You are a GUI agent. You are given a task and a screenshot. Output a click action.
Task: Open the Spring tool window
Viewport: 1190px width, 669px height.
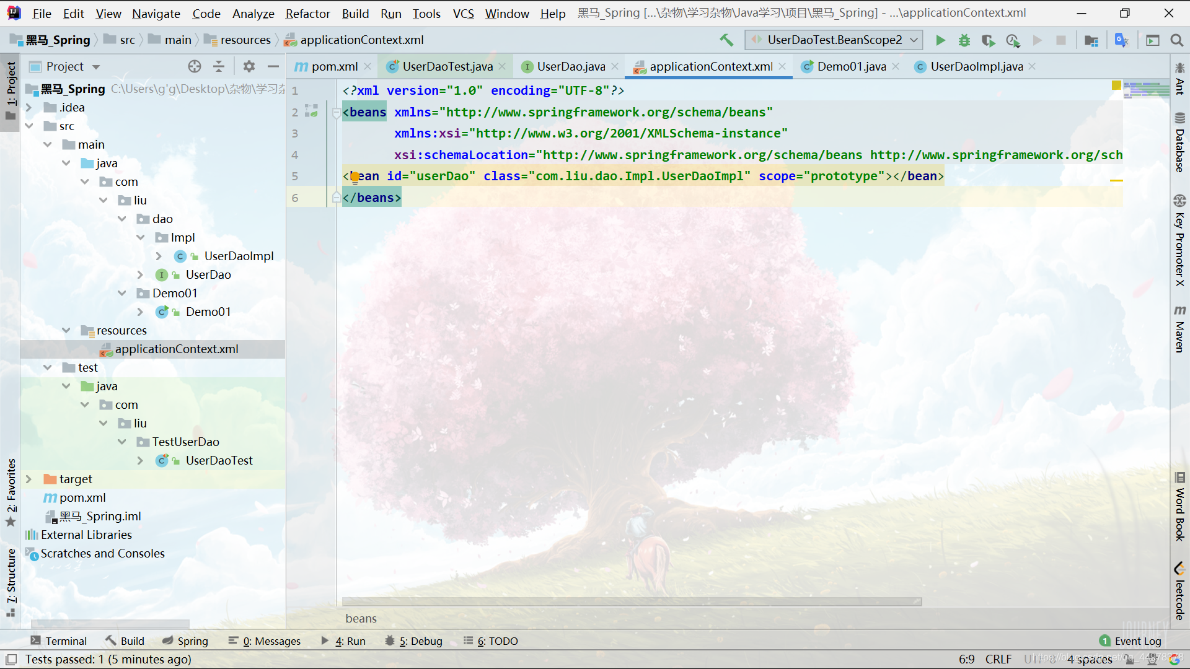(x=185, y=641)
